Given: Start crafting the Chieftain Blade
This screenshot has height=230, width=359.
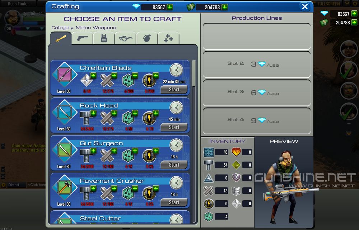Looking at the screenshot, I should point(174,90).
